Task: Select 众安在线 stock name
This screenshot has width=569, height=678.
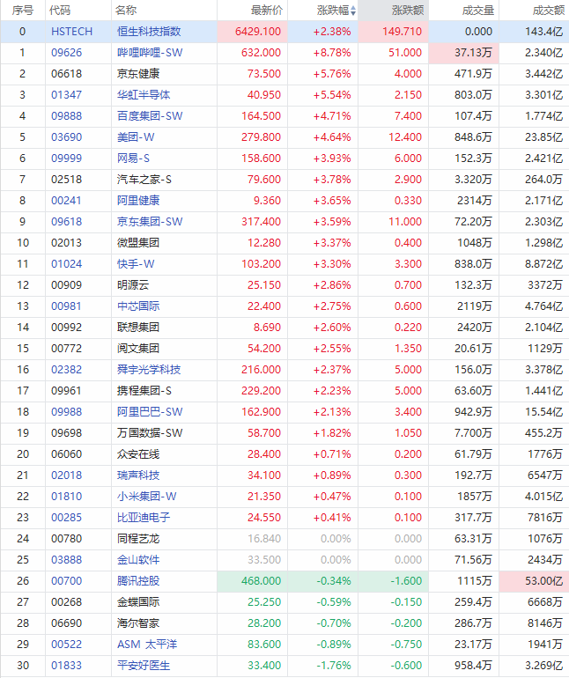Action: 138,454
